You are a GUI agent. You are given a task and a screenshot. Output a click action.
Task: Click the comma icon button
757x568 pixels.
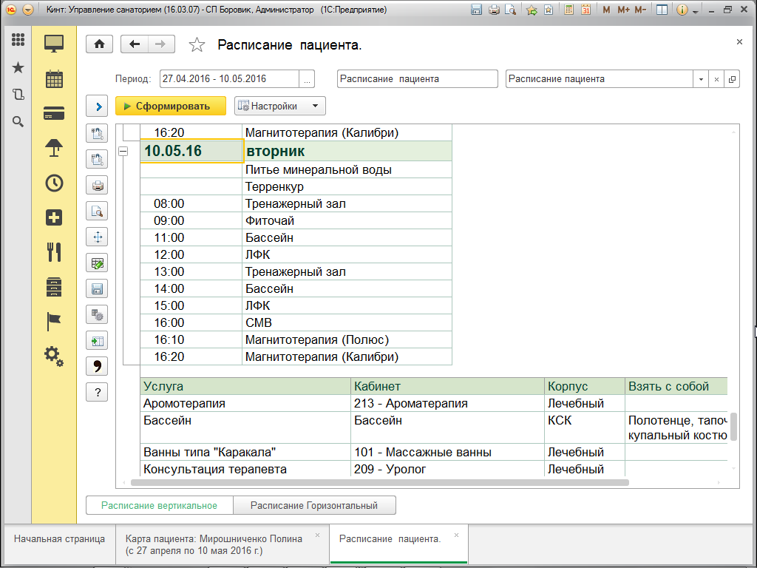[97, 367]
